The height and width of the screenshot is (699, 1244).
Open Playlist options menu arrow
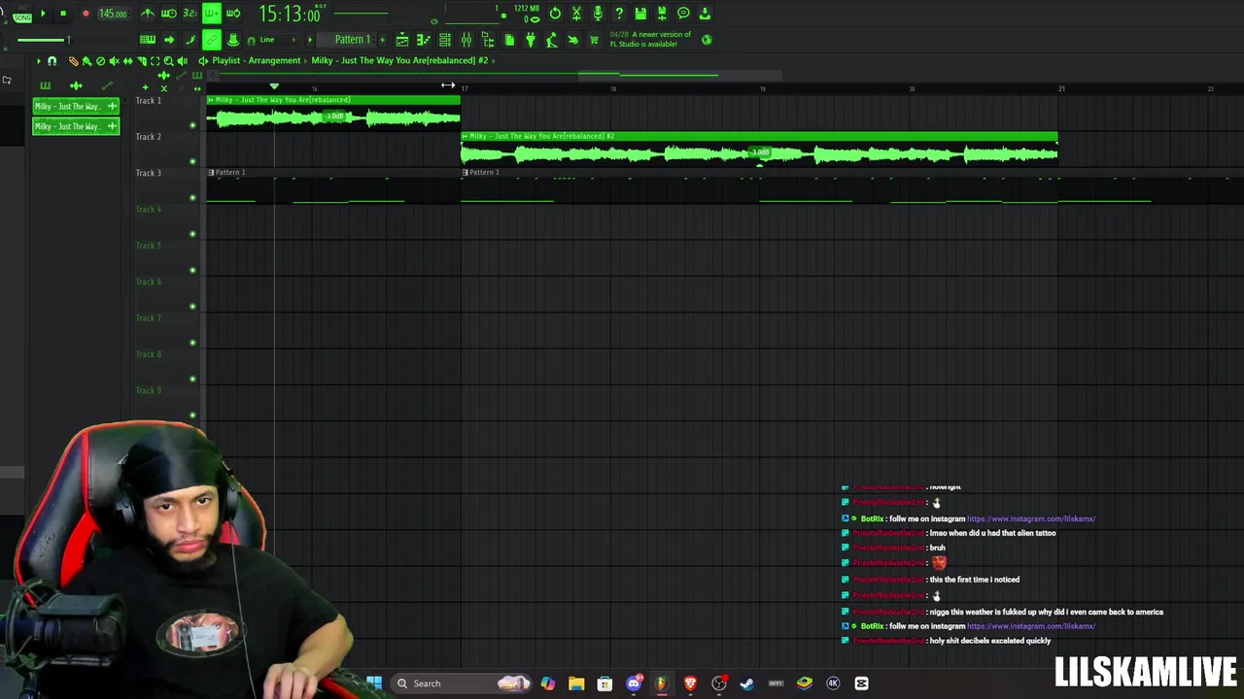click(x=38, y=60)
